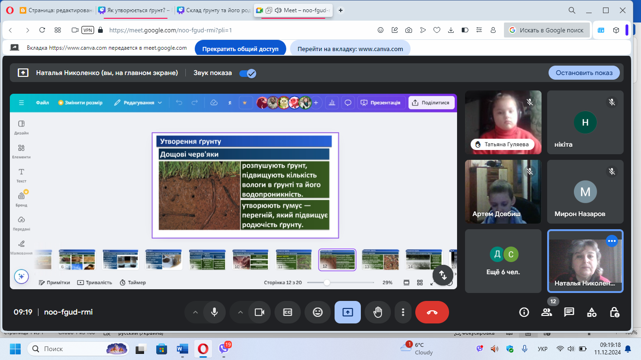Expand camera settings chevron
Screen dimensions: 641x360
tap(240, 312)
